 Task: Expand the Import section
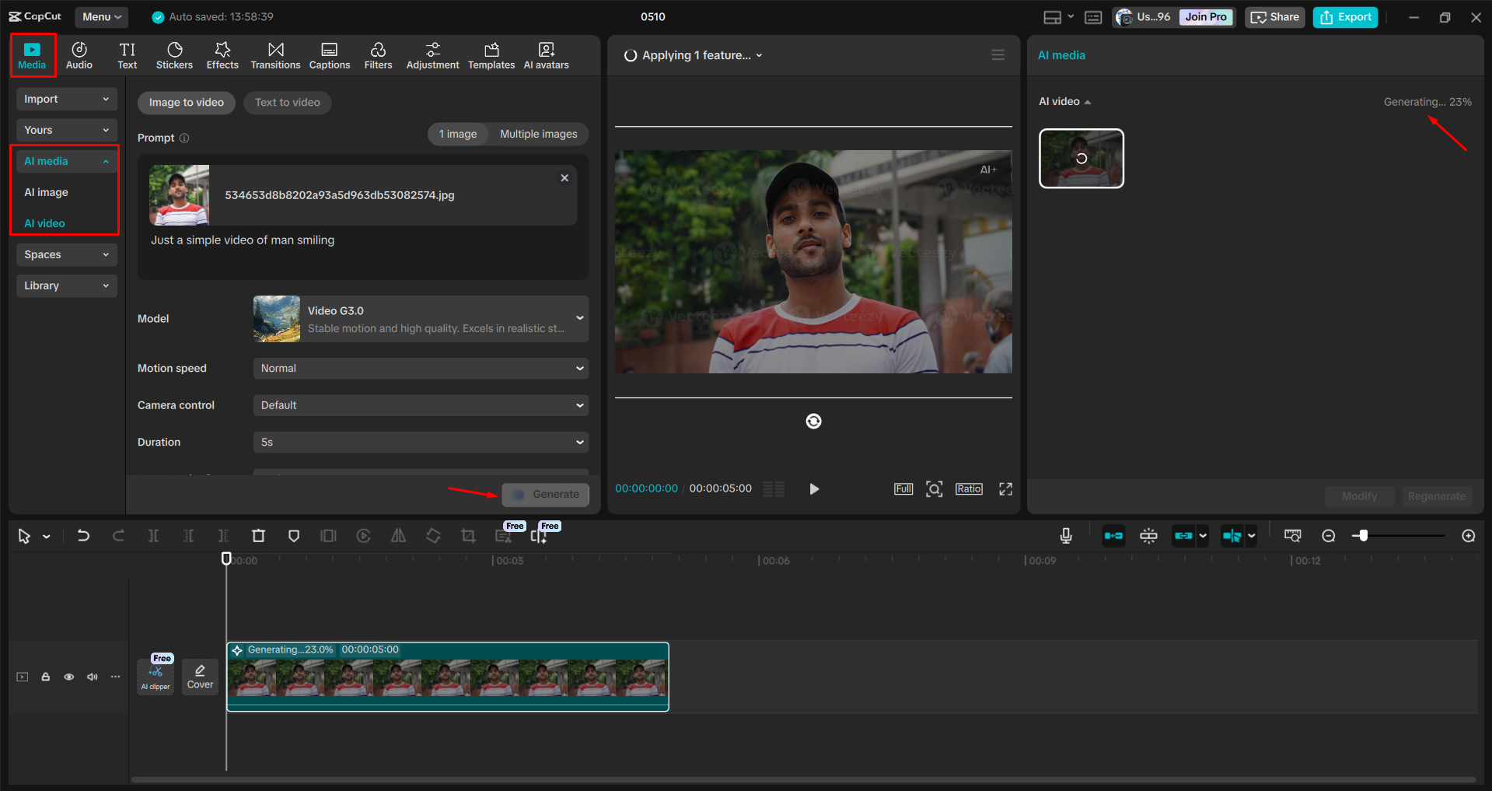coord(66,99)
